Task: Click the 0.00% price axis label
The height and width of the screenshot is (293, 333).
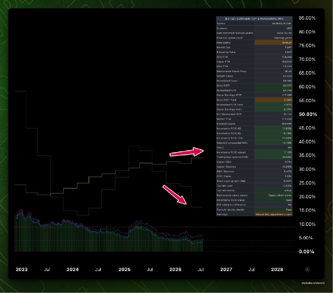Action: coord(306,252)
